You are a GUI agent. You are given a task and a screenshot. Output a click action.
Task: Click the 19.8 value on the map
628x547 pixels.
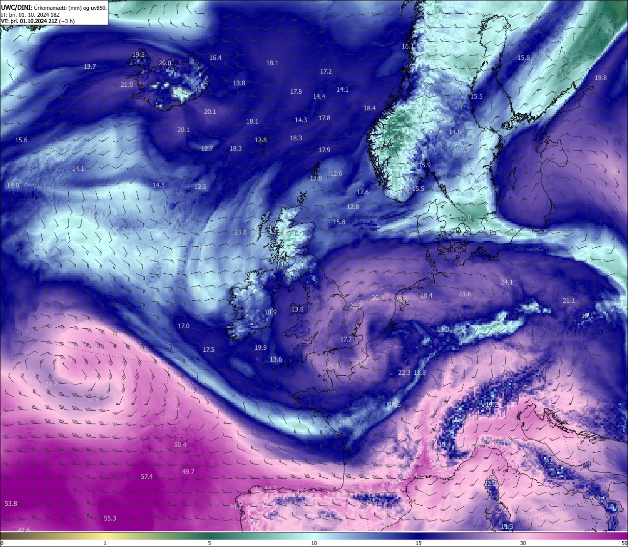(x=601, y=78)
